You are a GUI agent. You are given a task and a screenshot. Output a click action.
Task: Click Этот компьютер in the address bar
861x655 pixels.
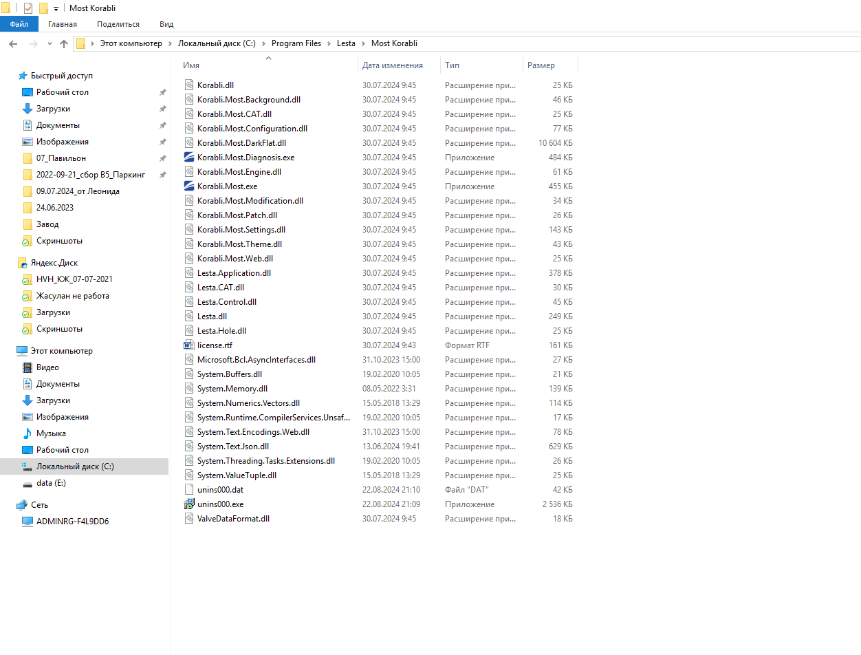pos(131,43)
